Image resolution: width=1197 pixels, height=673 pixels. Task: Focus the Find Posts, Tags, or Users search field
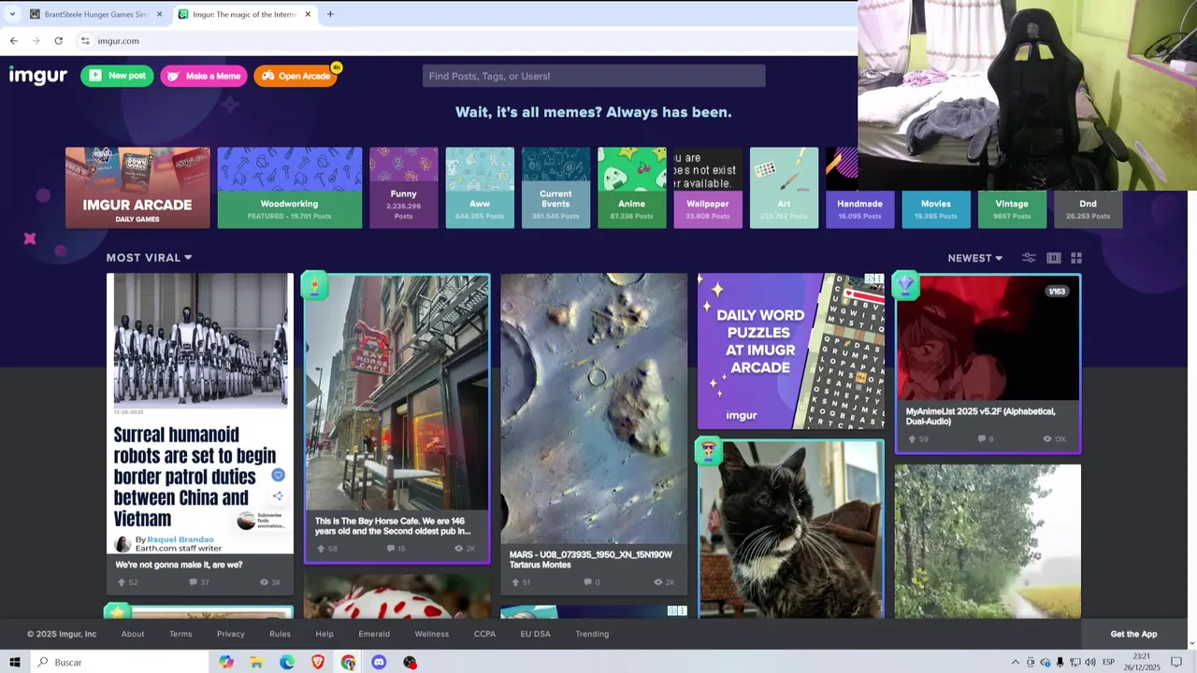pos(594,76)
